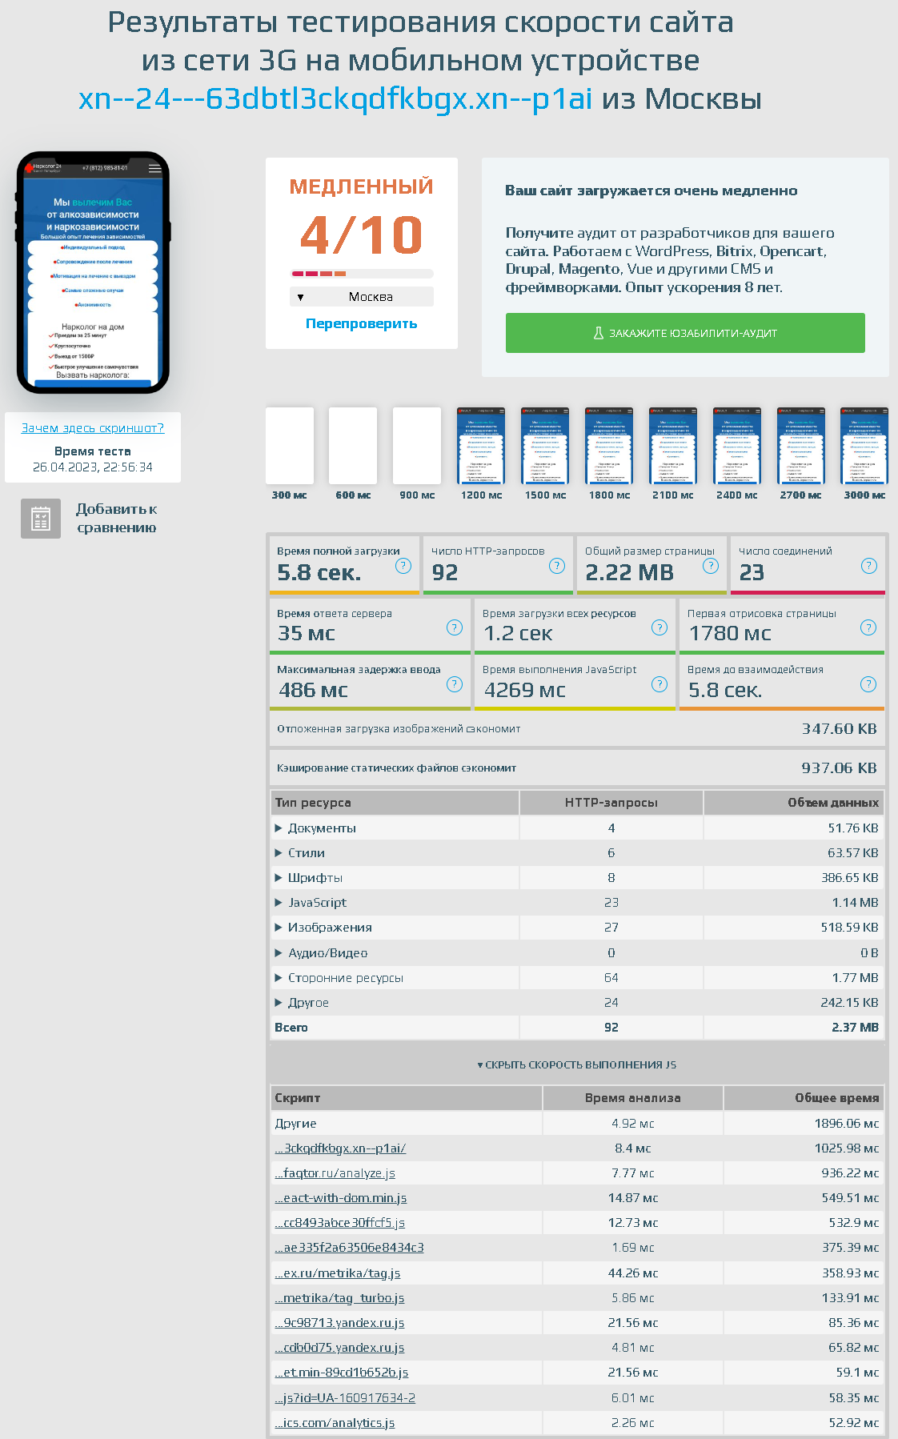This screenshot has width=898, height=1439.
Task: Click the 1896.06 мс value for Другие
Action: click(x=847, y=1124)
